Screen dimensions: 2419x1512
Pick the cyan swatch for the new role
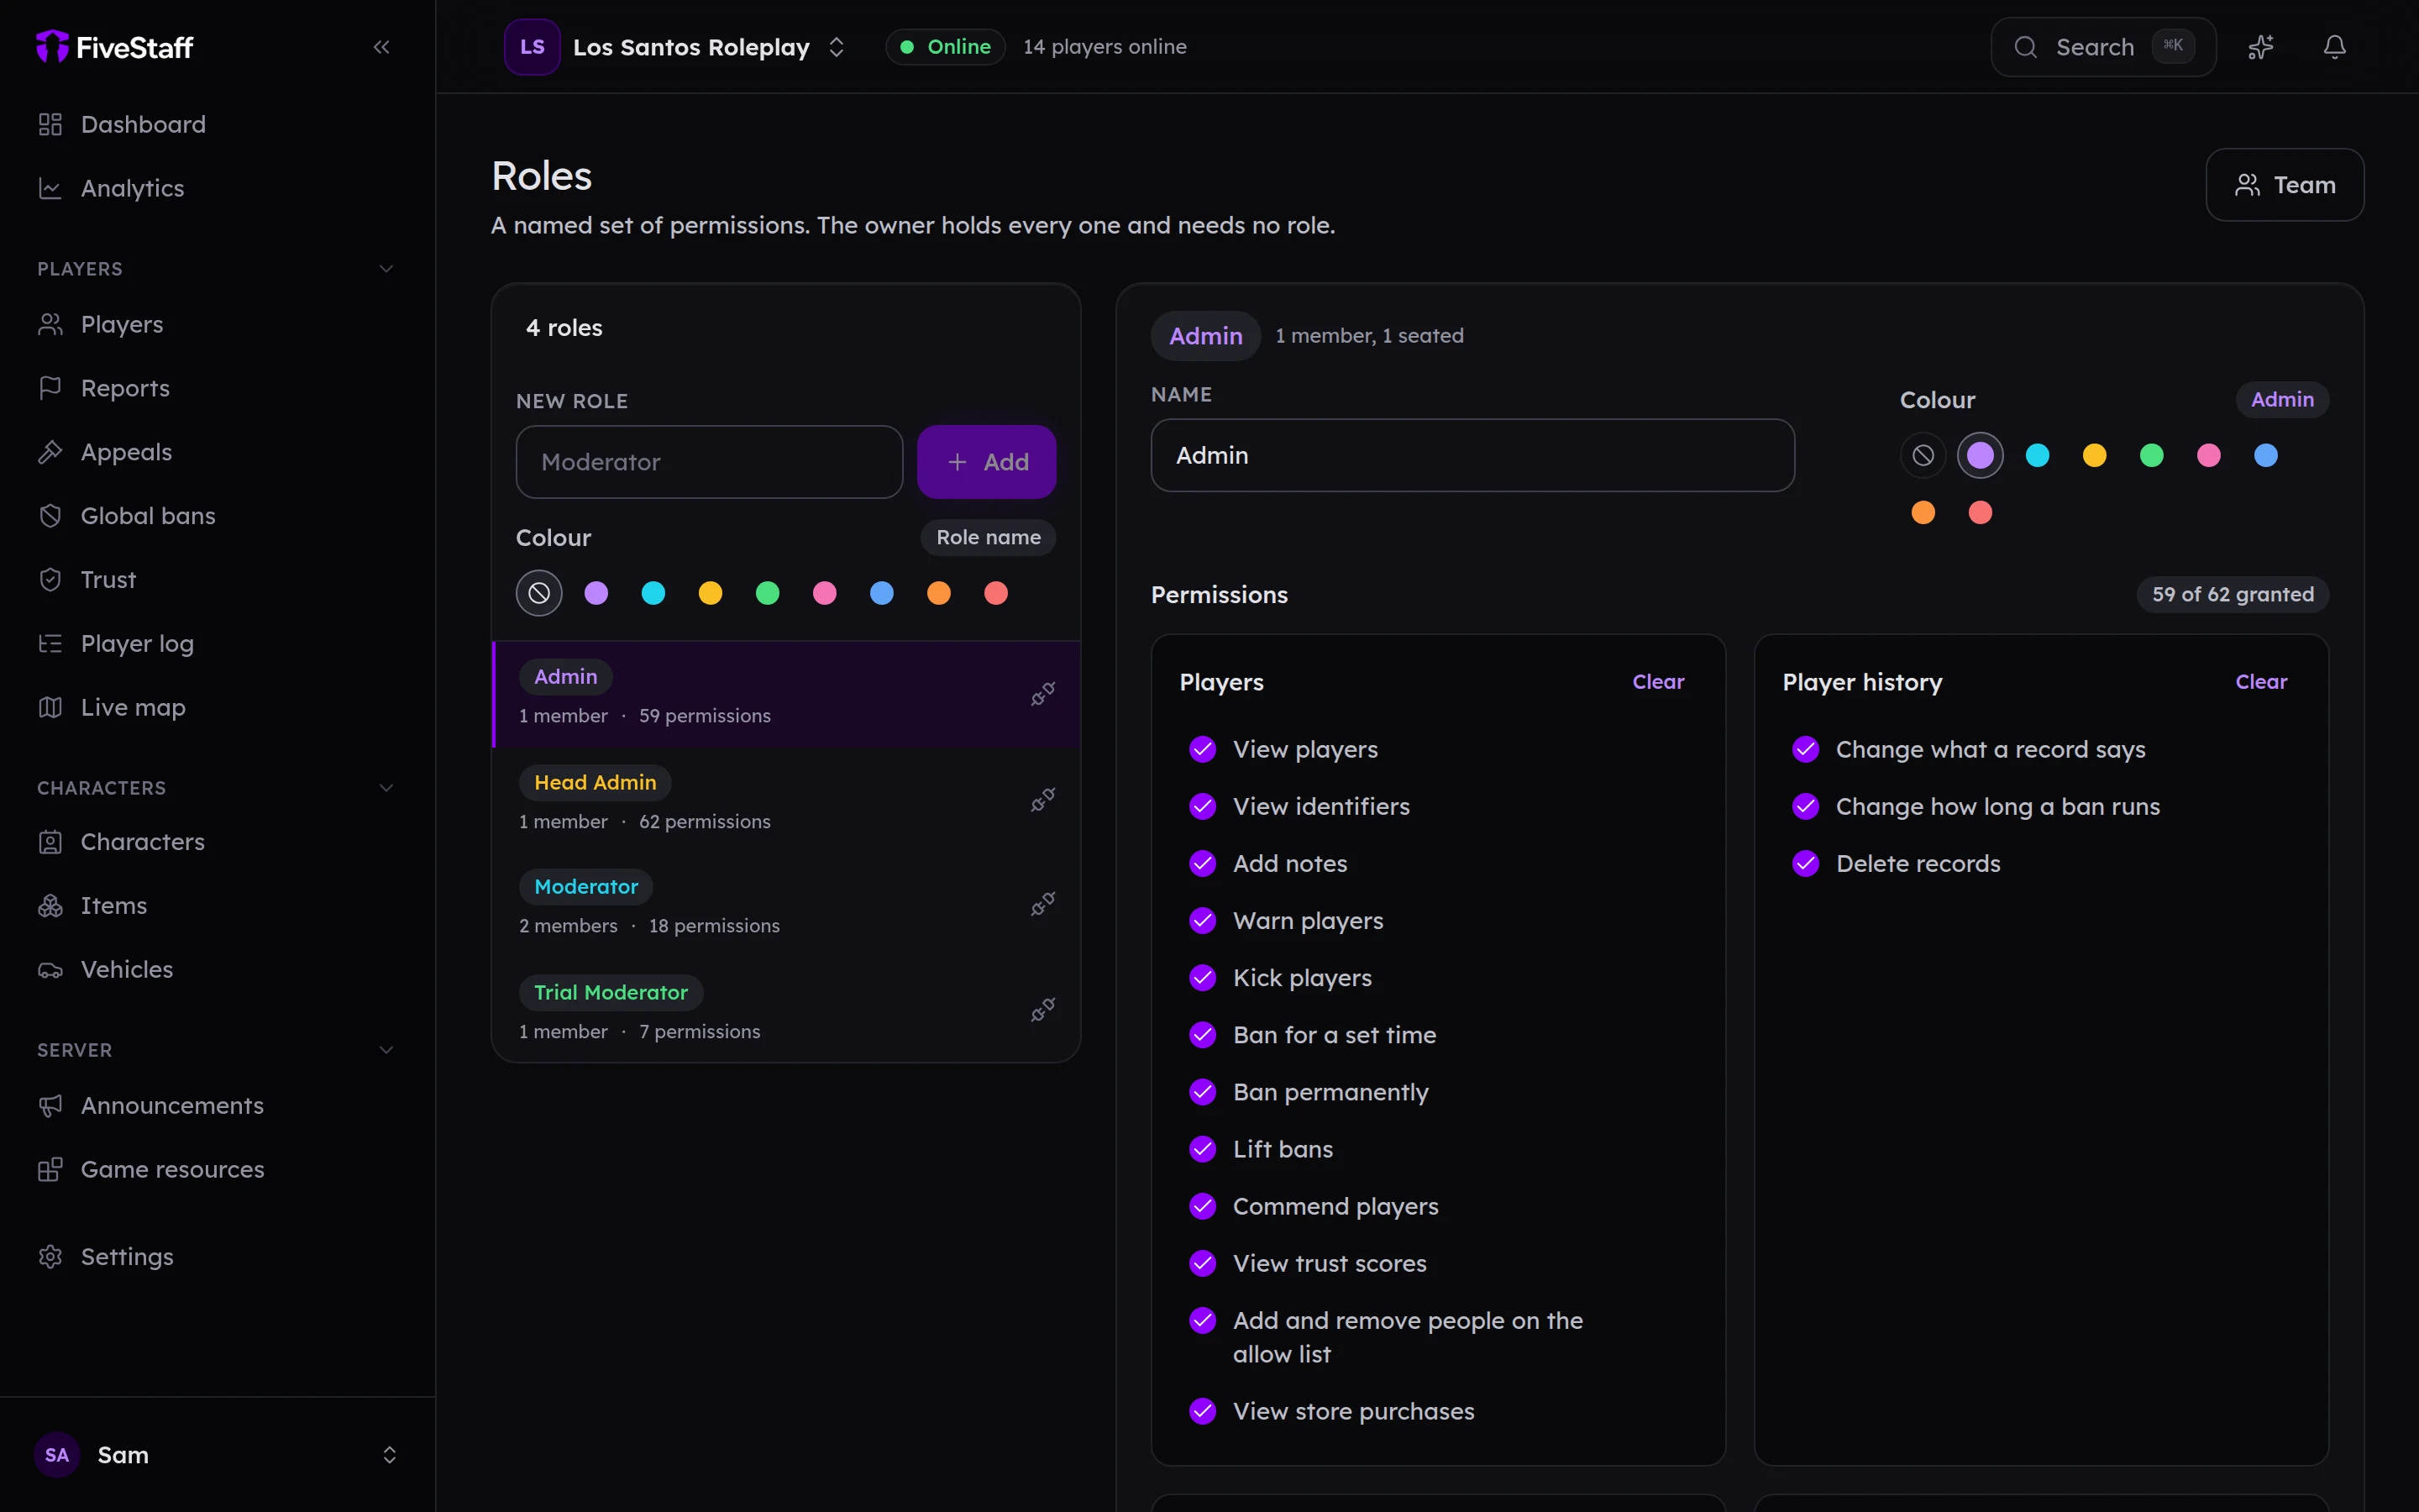pyautogui.click(x=653, y=594)
